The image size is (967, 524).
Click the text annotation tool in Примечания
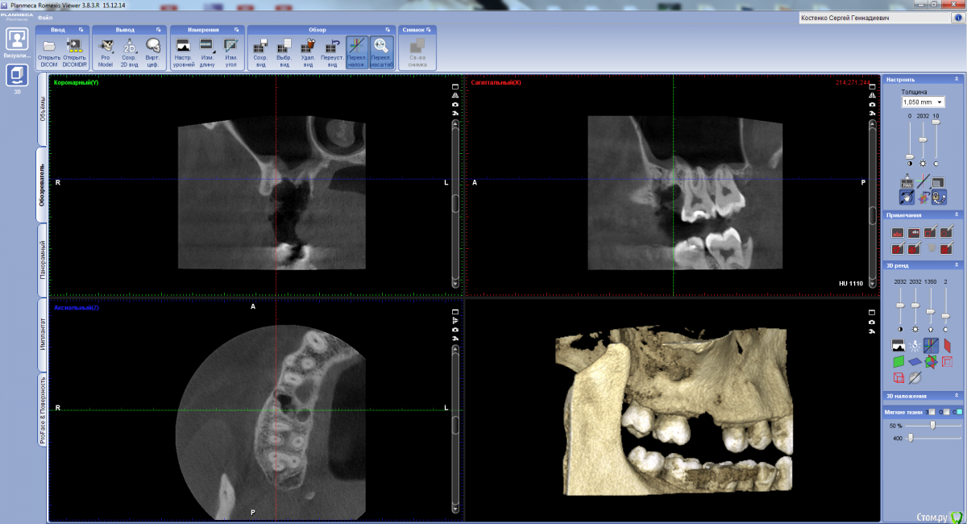pos(897,233)
